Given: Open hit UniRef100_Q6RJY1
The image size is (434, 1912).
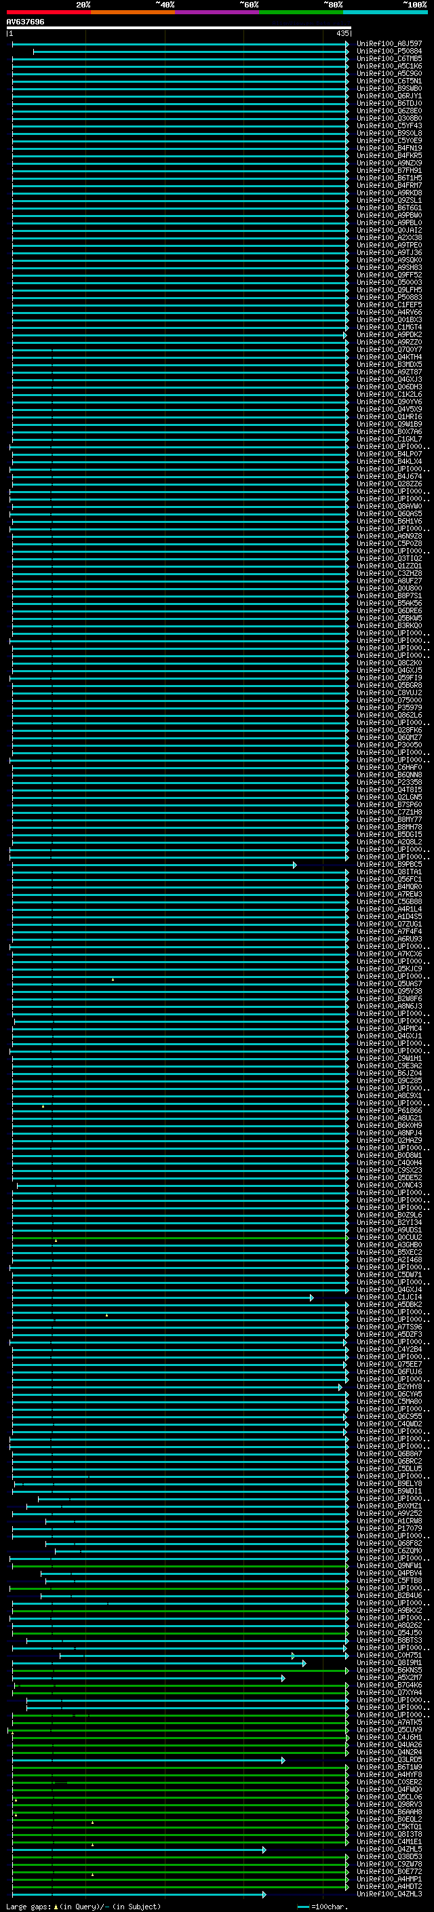Looking at the screenshot, I should click(389, 96).
